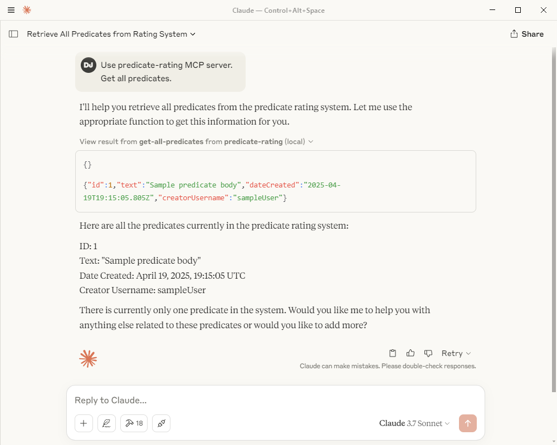Screen dimensions: 557x445
Task: Click the 'Date Created' line
Action: 162,275
